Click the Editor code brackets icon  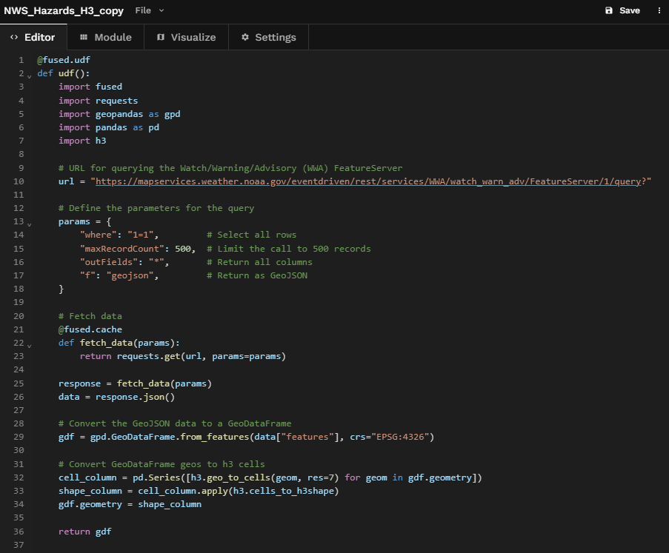pyautogui.click(x=14, y=37)
